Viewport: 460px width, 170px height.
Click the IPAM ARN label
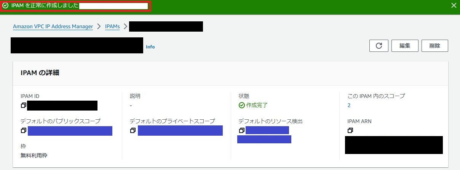359,121
